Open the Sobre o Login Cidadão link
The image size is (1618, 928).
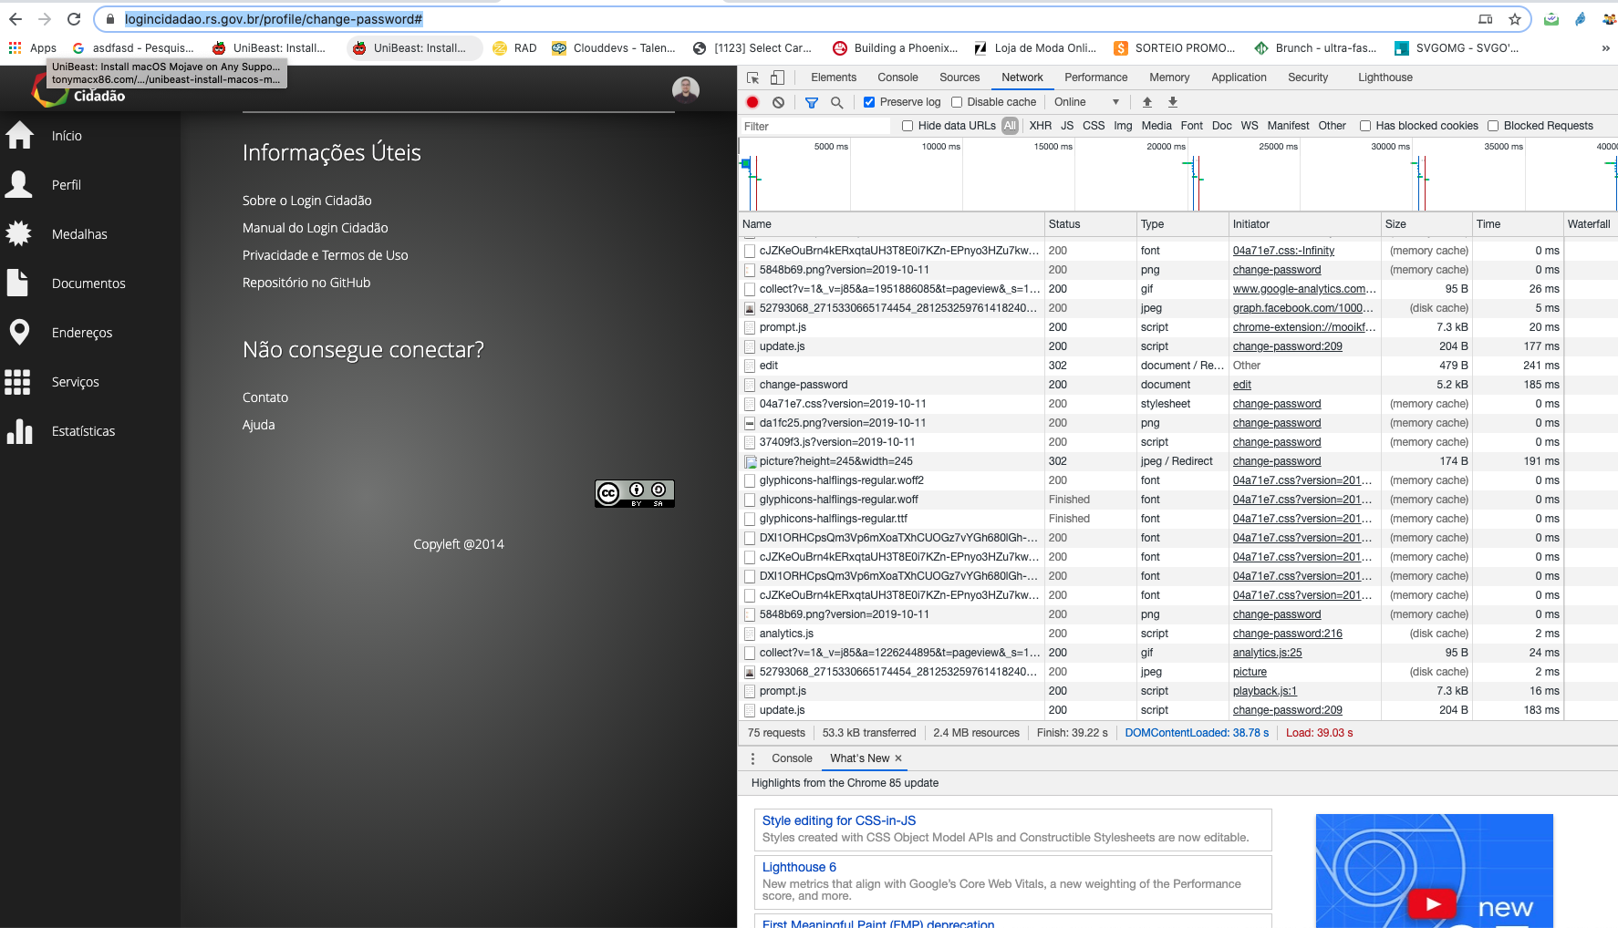pyautogui.click(x=306, y=201)
